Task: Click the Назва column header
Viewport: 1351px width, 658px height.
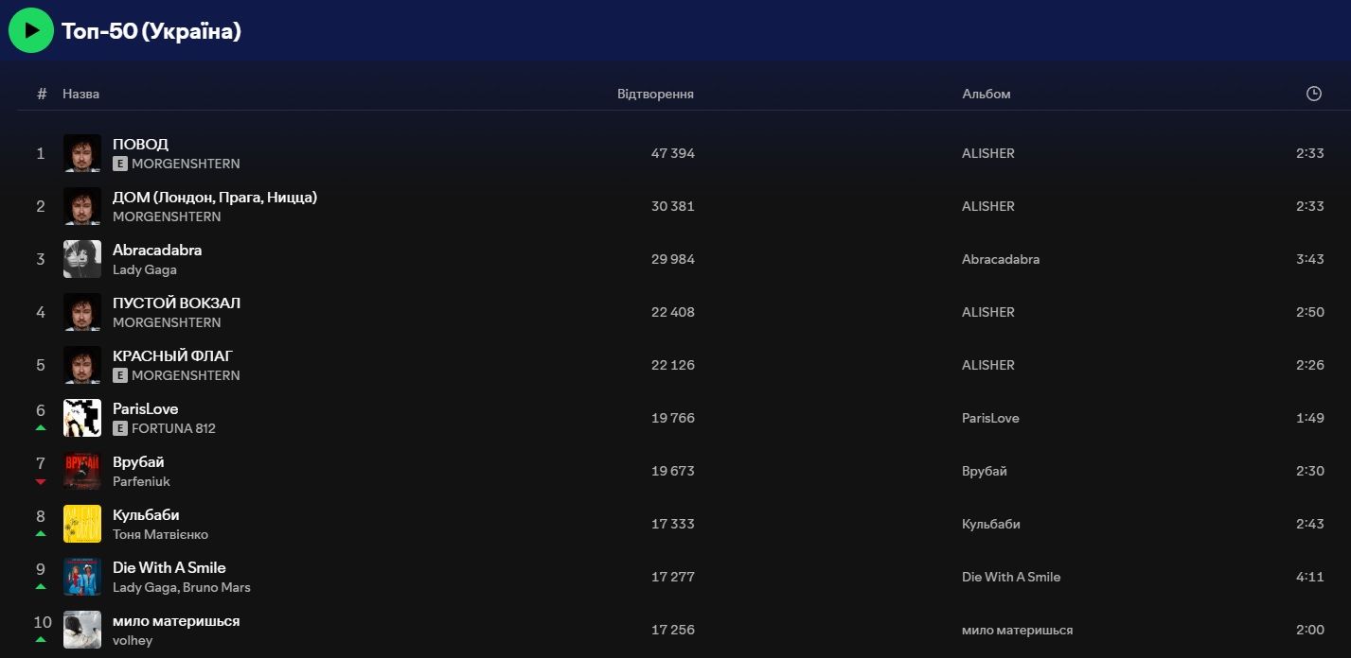Action: click(x=80, y=94)
